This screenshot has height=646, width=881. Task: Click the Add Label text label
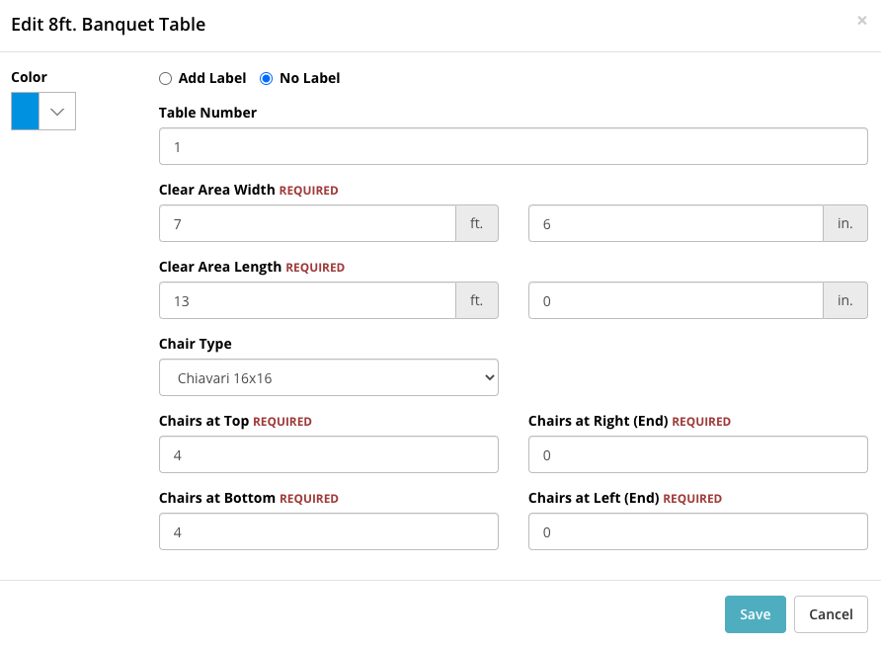pos(212,78)
